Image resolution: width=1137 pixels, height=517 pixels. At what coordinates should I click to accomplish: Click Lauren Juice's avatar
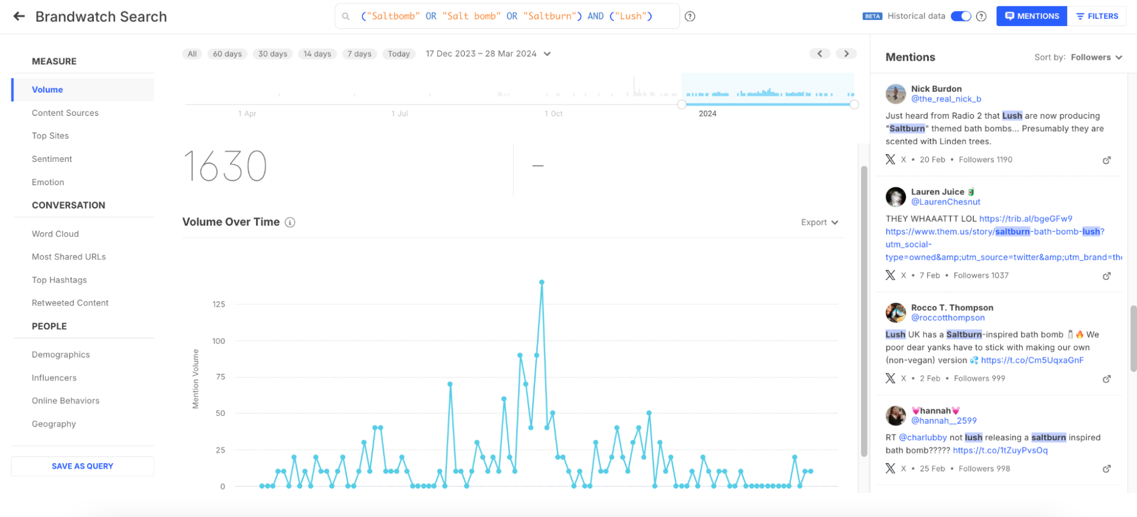[896, 197]
